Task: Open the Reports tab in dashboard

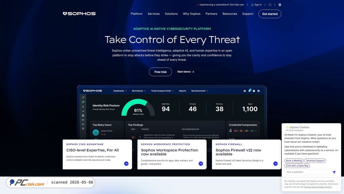Action: click(x=183, y=91)
